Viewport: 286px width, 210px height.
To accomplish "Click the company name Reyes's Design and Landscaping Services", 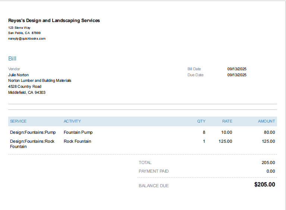I will click(54, 21).
